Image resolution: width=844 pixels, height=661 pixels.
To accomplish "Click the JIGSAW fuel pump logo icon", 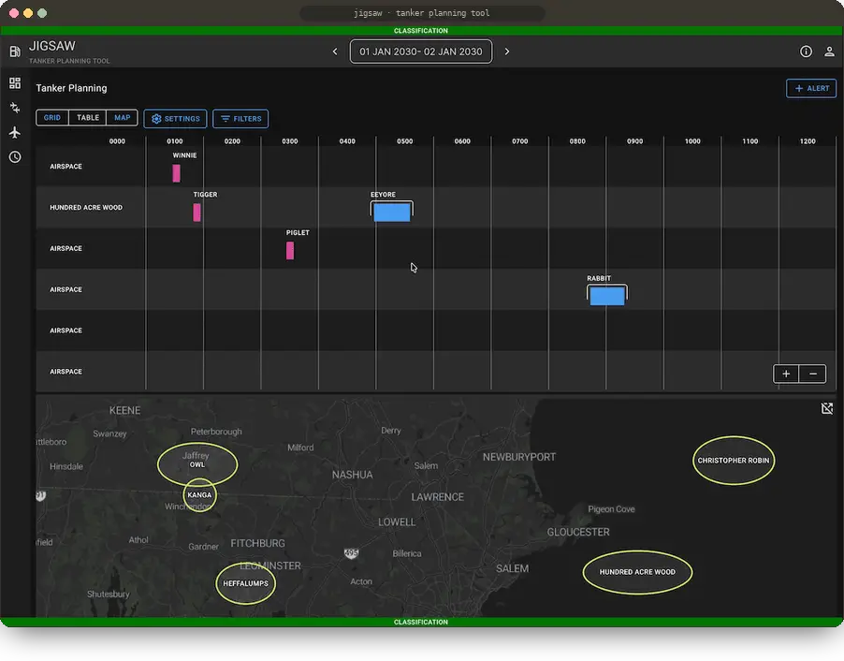I will point(15,51).
